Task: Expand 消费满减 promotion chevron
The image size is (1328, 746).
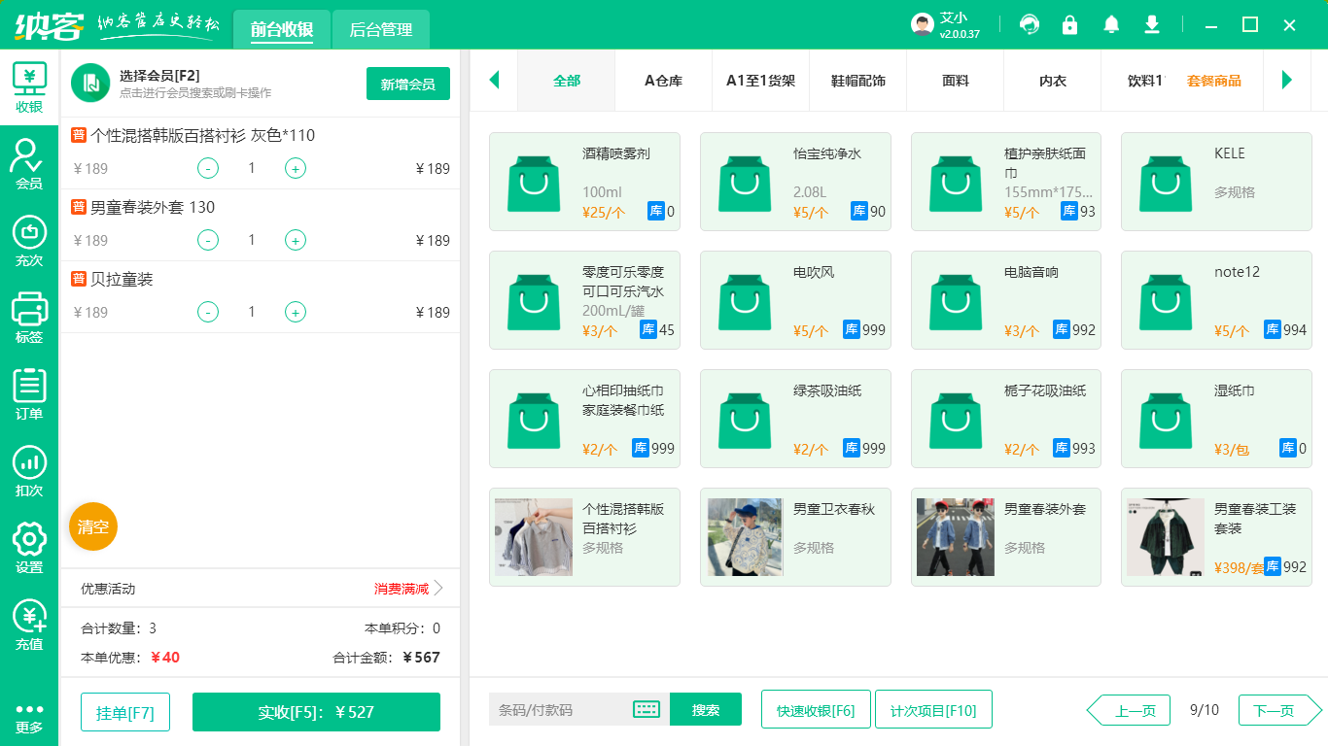Action: 438,588
